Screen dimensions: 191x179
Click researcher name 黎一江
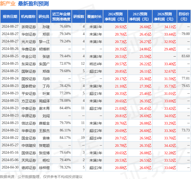[44, 42]
